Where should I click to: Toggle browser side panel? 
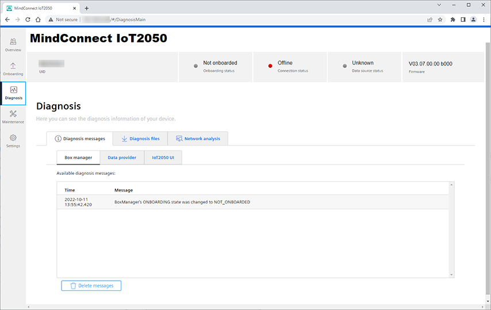[x=463, y=20]
